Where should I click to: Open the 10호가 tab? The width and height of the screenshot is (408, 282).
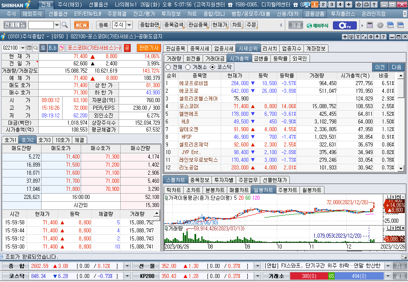(63, 140)
